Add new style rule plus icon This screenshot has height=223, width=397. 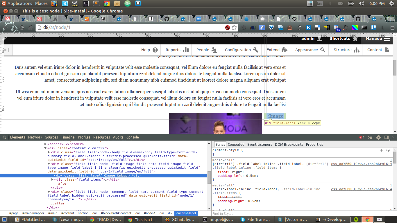[381, 150]
